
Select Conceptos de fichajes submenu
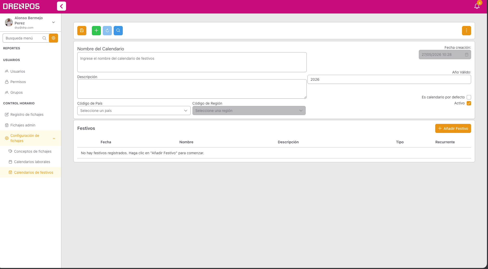[x=30, y=151]
